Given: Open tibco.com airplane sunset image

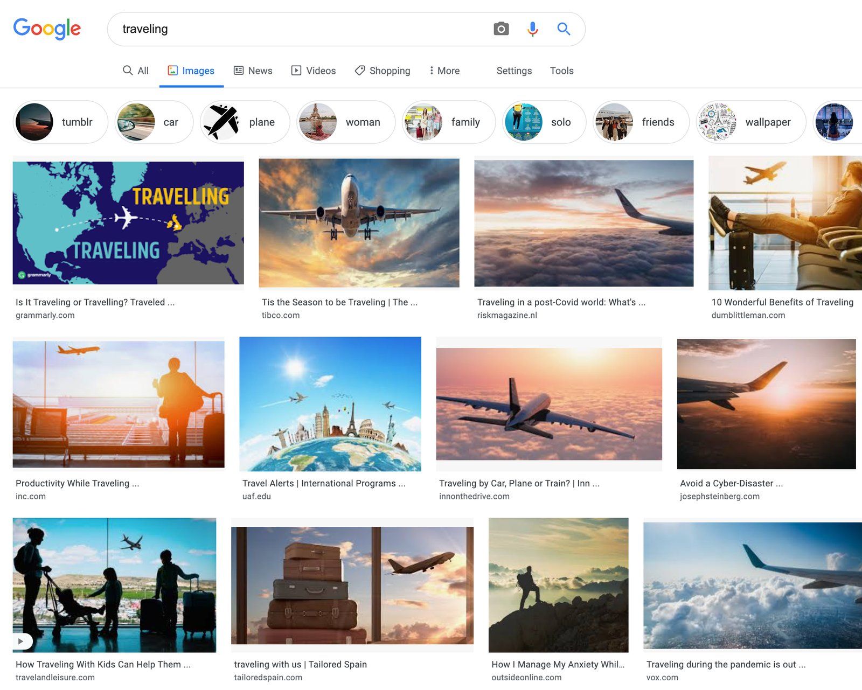Looking at the screenshot, I should (x=359, y=223).
